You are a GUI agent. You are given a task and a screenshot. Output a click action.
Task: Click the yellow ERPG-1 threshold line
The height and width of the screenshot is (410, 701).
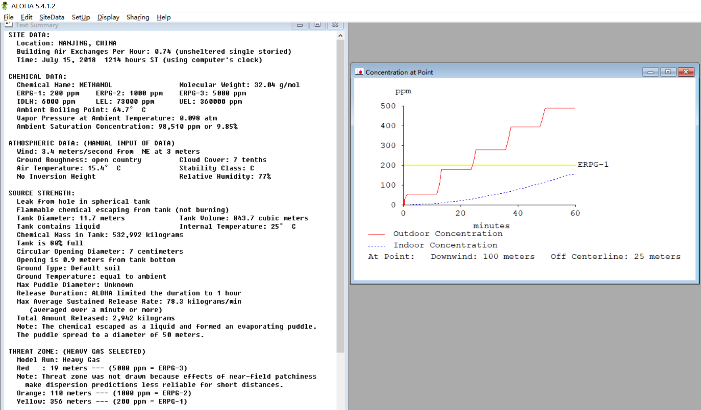[489, 165]
